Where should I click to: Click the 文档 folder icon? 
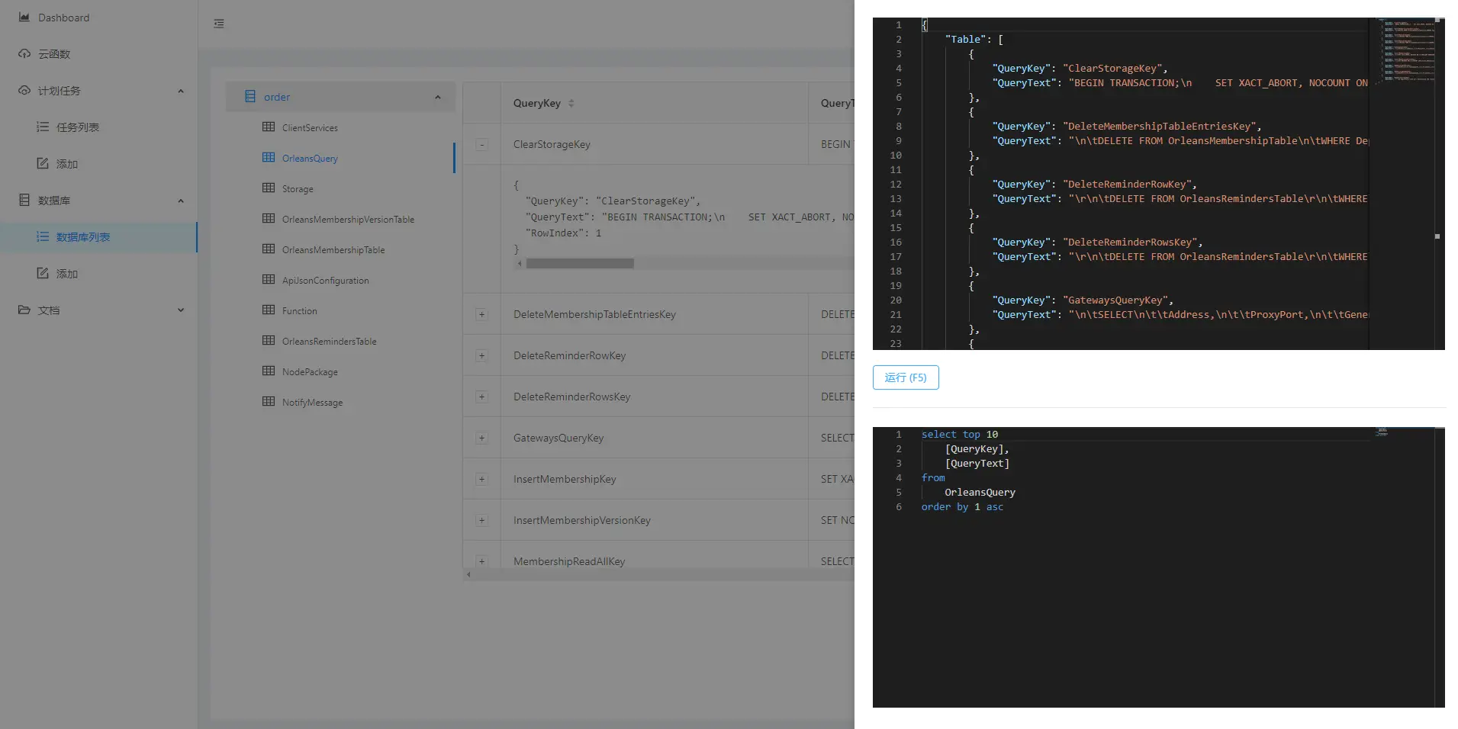pos(24,310)
